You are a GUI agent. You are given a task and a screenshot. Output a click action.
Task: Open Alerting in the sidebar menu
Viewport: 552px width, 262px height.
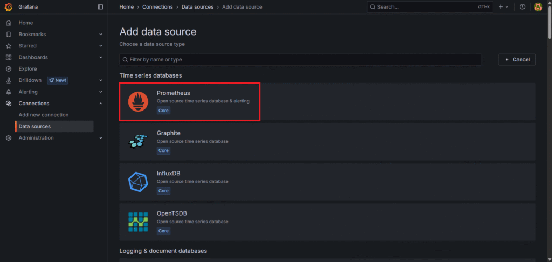28,92
